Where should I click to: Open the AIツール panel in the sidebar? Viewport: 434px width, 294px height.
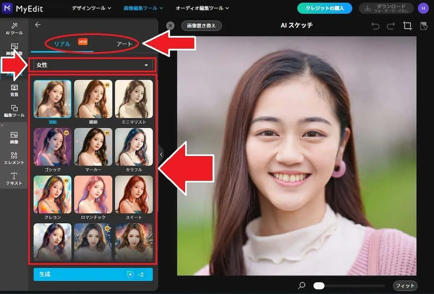14,28
